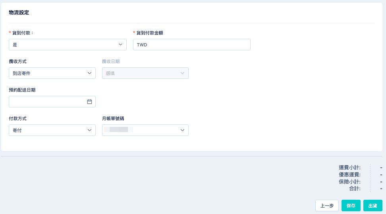Click the 保存 button
Screen dimensions: 386x214
pyautogui.click(x=351, y=206)
